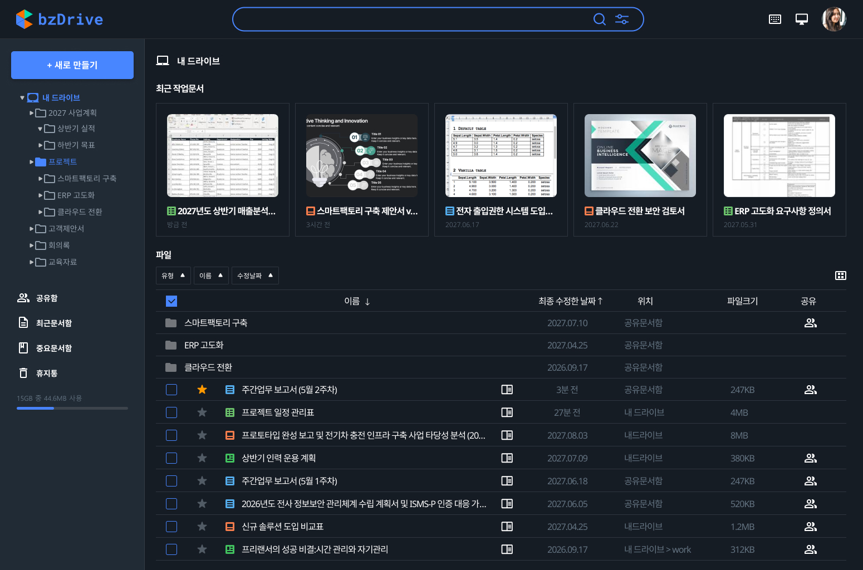The width and height of the screenshot is (863, 570).
Task: Star the 프로젝트 일정 관리표 file
Action: [202, 412]
